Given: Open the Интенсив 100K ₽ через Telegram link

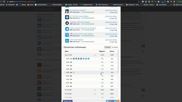Looking at the screenshot, I should click(82, 34).
